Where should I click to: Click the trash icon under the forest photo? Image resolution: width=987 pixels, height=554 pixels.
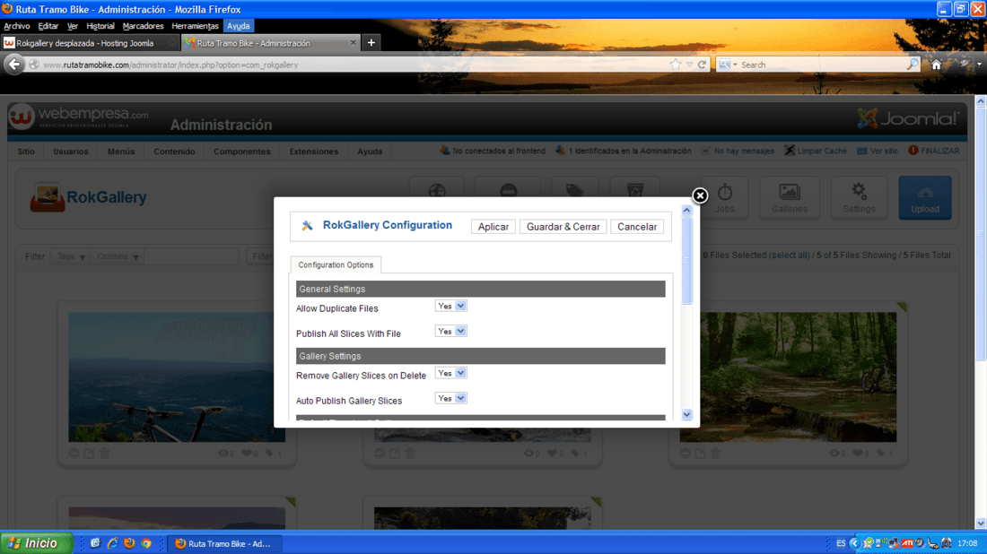716,454
